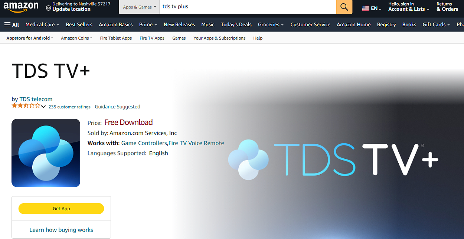
Task: Click Learn how buying works
Action: (61, 229)
